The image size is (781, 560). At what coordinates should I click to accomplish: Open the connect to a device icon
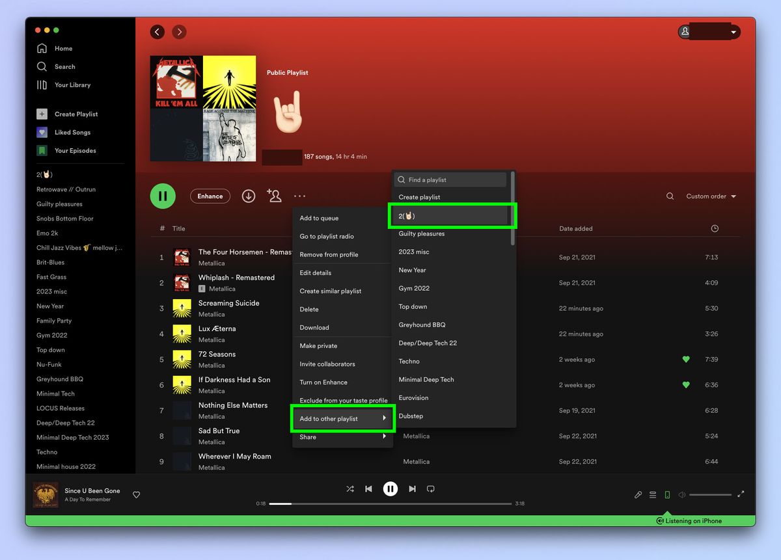[x=667, y=495]
